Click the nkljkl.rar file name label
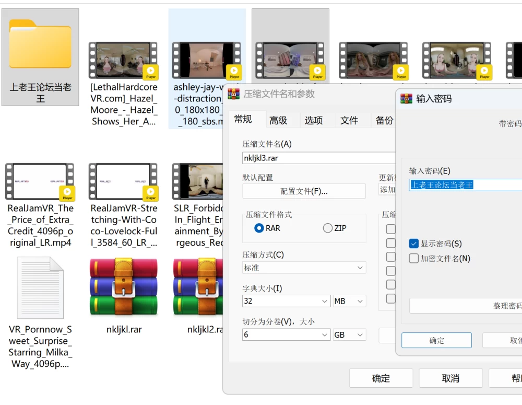 [124, 330]
